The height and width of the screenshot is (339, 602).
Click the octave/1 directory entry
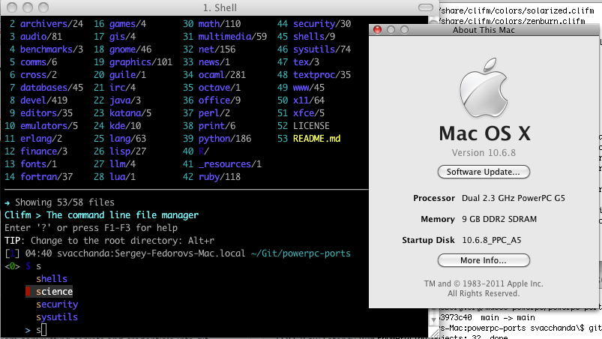220,88
